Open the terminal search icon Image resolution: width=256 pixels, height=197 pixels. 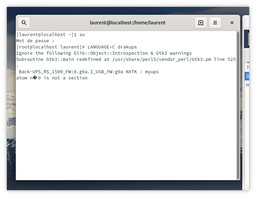pyautogui.click(x=24, y=23)
